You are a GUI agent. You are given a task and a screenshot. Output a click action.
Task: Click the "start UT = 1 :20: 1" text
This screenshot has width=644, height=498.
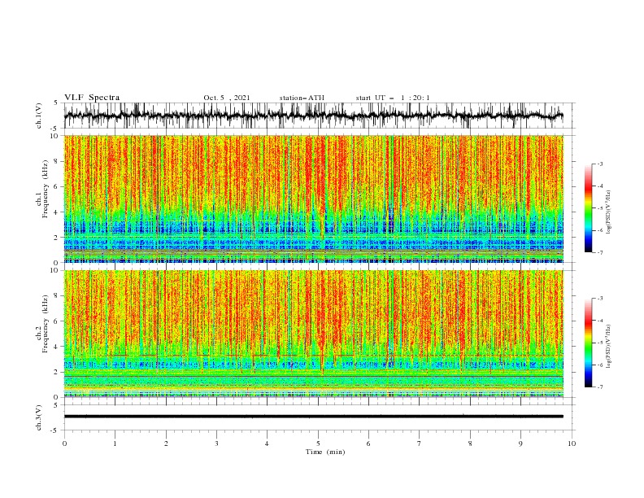pyautogui.click(x=393, y=98)
